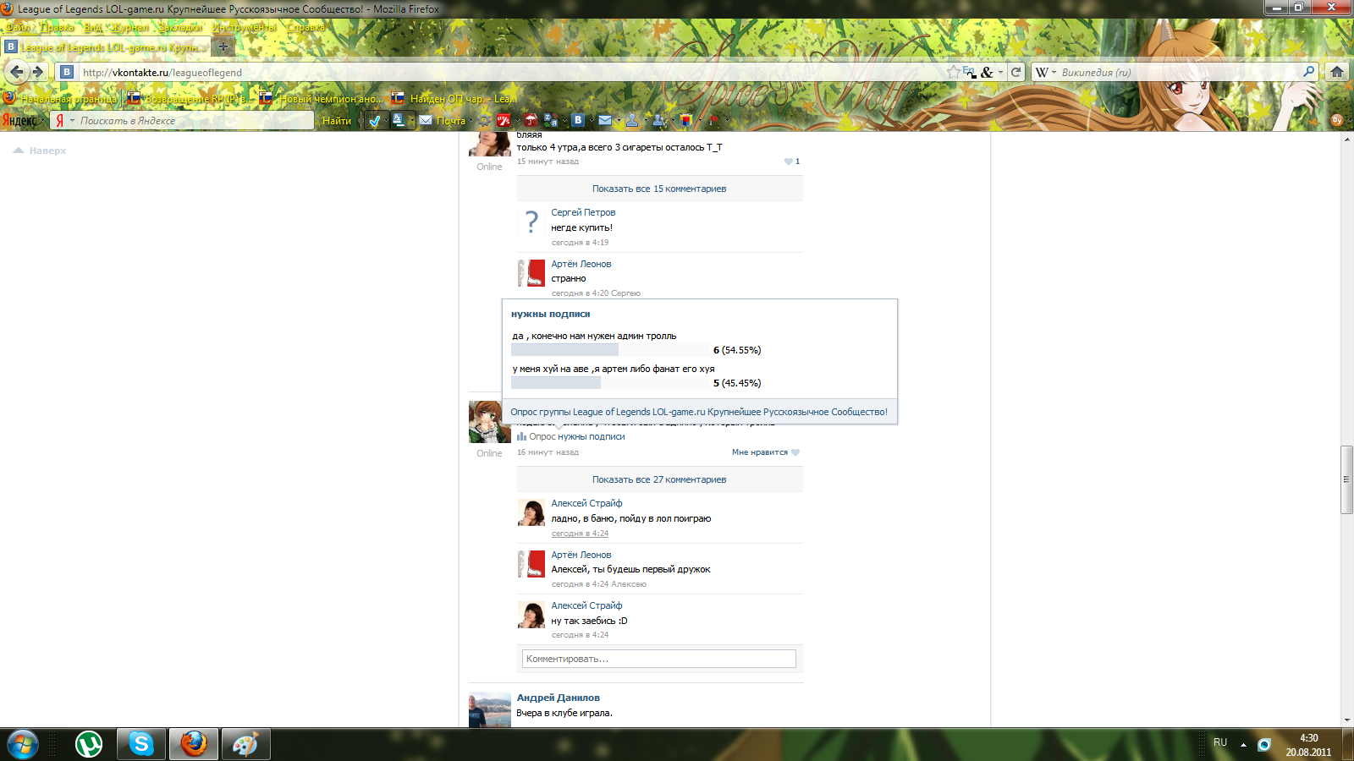Click the page vertical scrollbar thumb
The height and width of the screenshot is (761, 1354).
(1346, 479)
